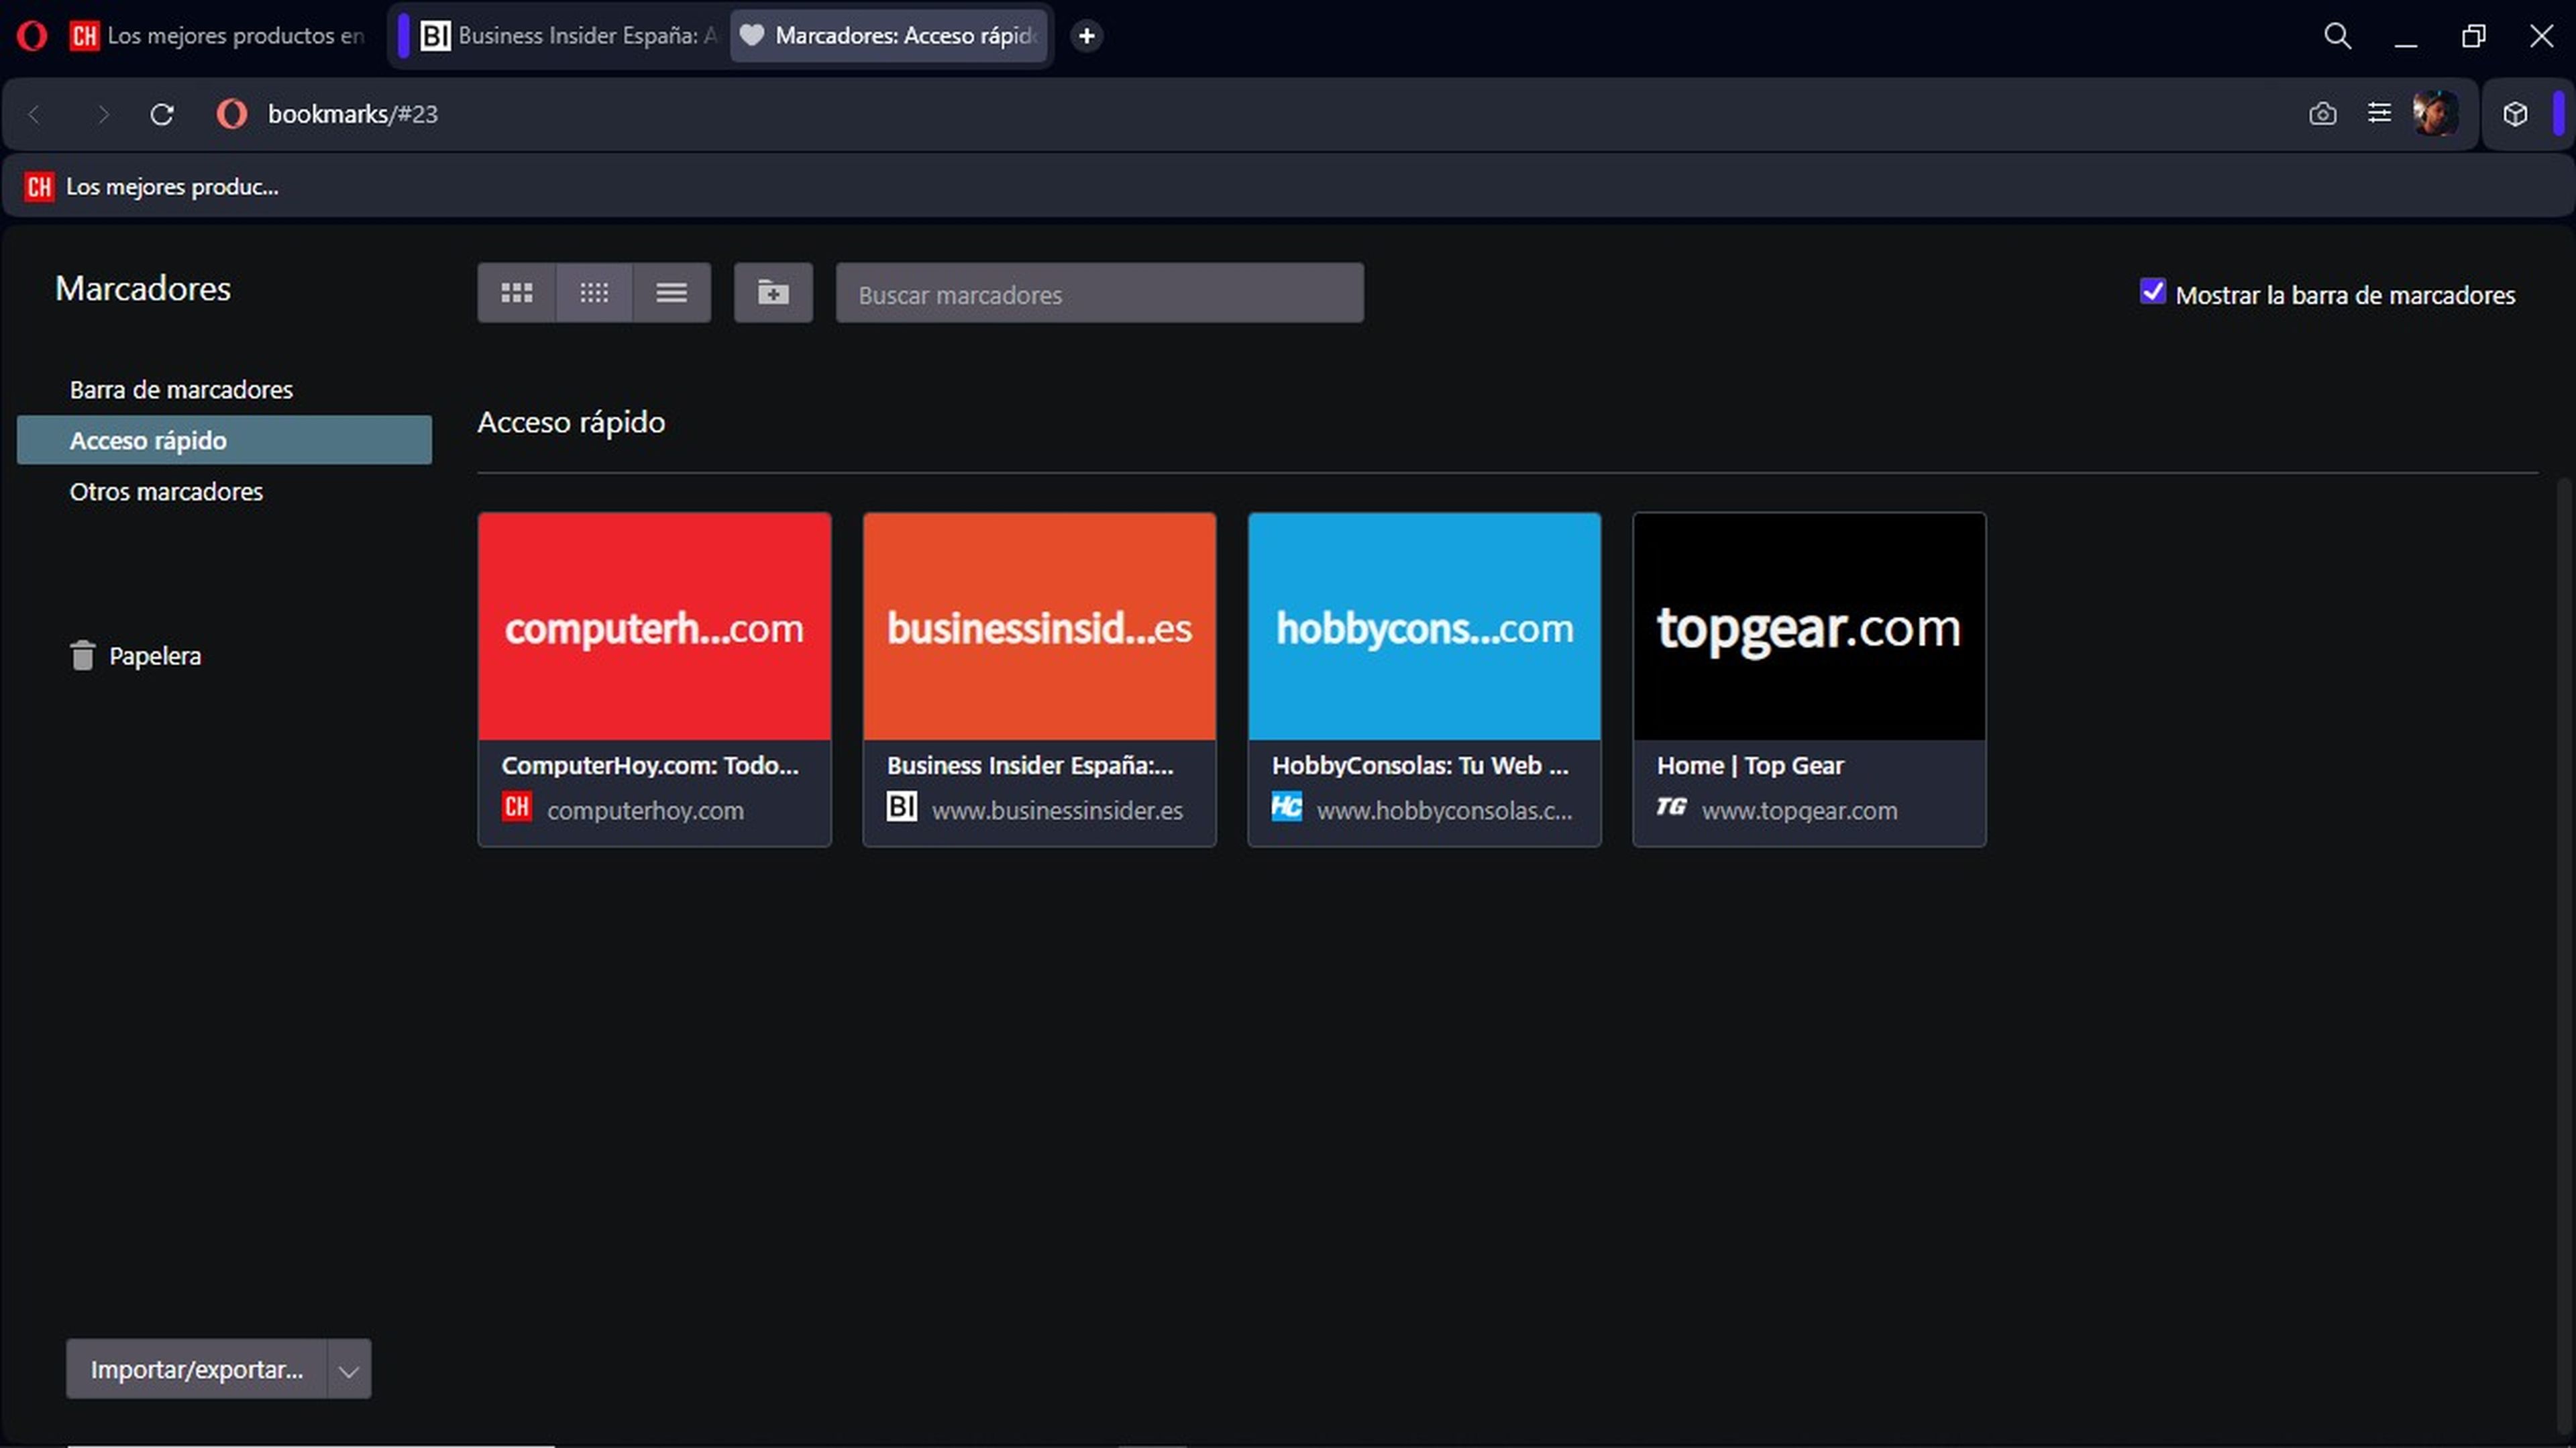Viewport: 2576px width, 1448px height.
Task: Switch to the Business Insider España tab
Action: click(x=567, y=36)
